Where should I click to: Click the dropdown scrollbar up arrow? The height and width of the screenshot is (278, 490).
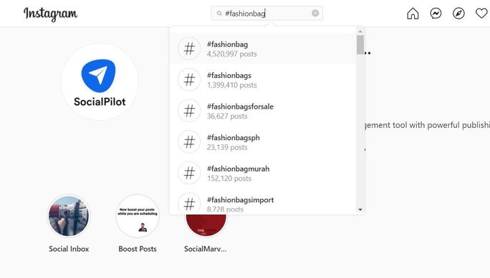click(x=360, y=31)
